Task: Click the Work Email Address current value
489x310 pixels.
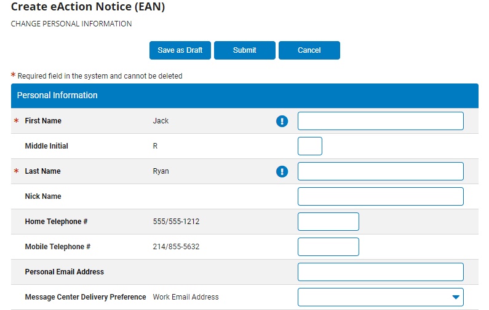Action: coord(186,297)
